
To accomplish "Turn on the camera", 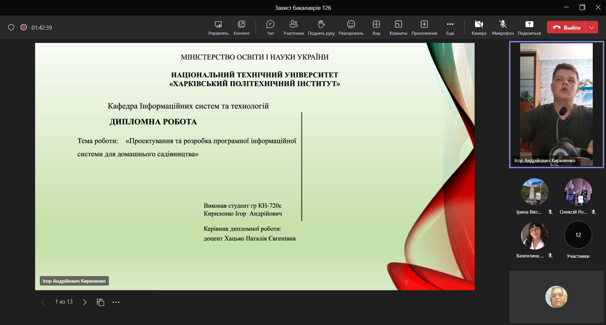I will [x=479, y=27].
